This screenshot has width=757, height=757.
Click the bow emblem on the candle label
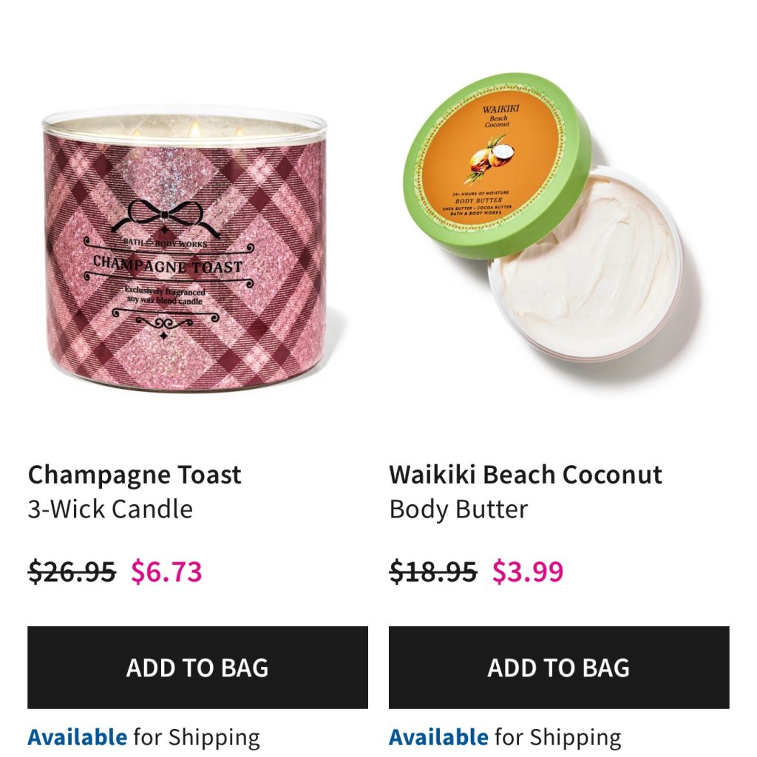(164, 218)
